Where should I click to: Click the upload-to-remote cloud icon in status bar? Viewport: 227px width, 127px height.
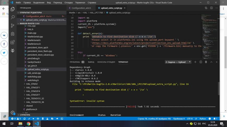coord(38,119)
